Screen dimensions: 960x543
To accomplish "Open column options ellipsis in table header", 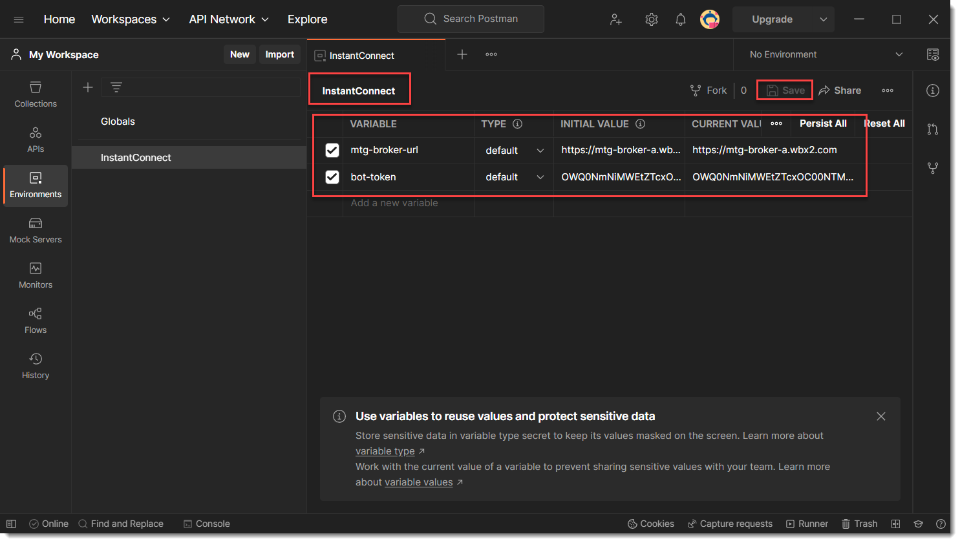I will [x=776, y=123].
